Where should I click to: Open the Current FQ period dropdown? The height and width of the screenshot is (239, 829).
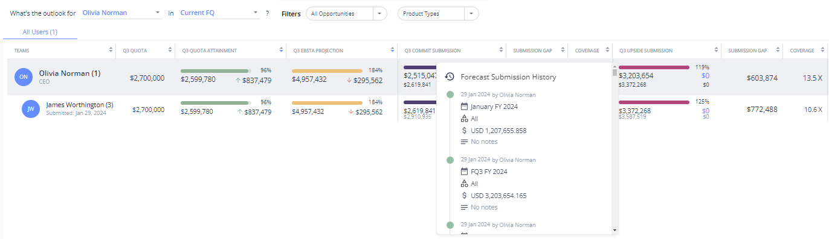219,13
